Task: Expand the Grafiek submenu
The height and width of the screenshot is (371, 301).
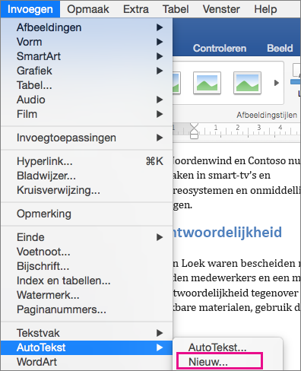Action: [87, 71]
